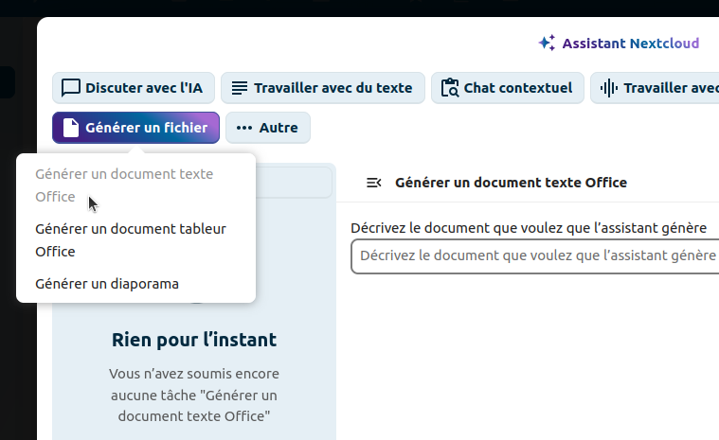Click the audio waveform icon
This screenshot has height=440, width=719.
609,88
